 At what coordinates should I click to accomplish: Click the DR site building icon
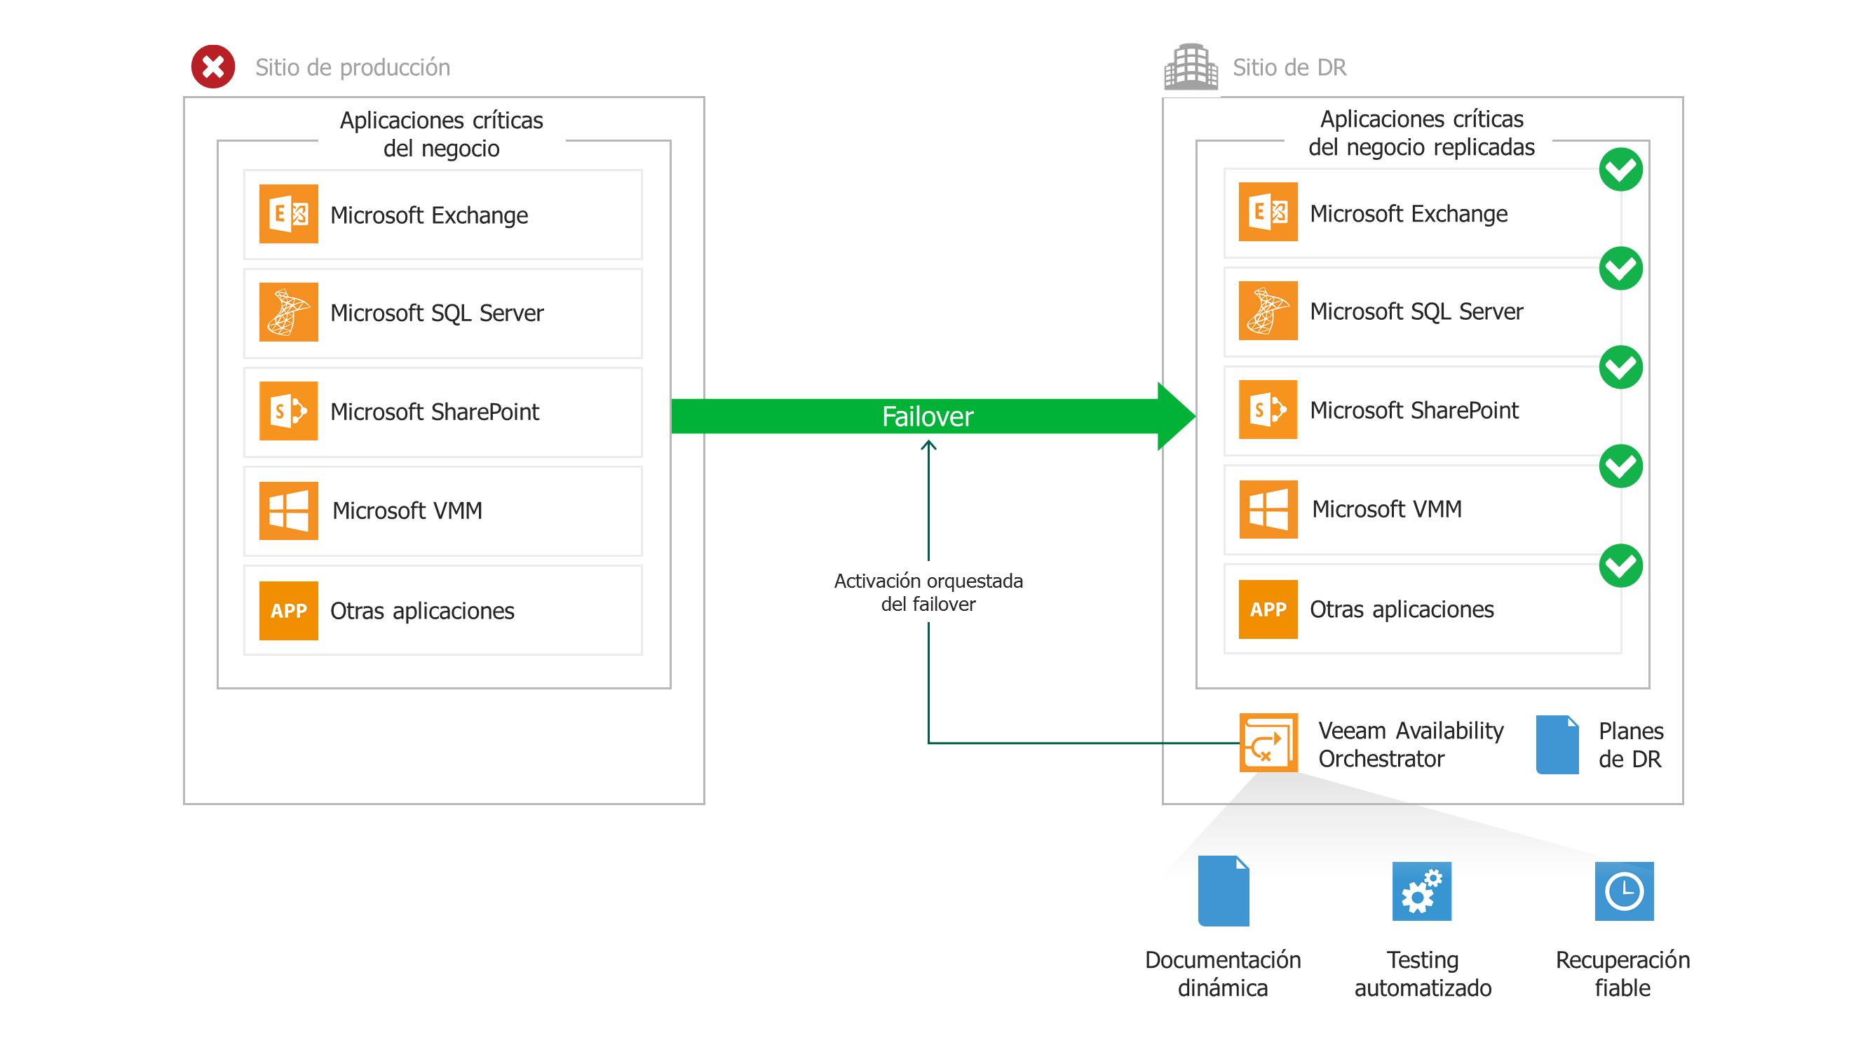(1191, 67)
